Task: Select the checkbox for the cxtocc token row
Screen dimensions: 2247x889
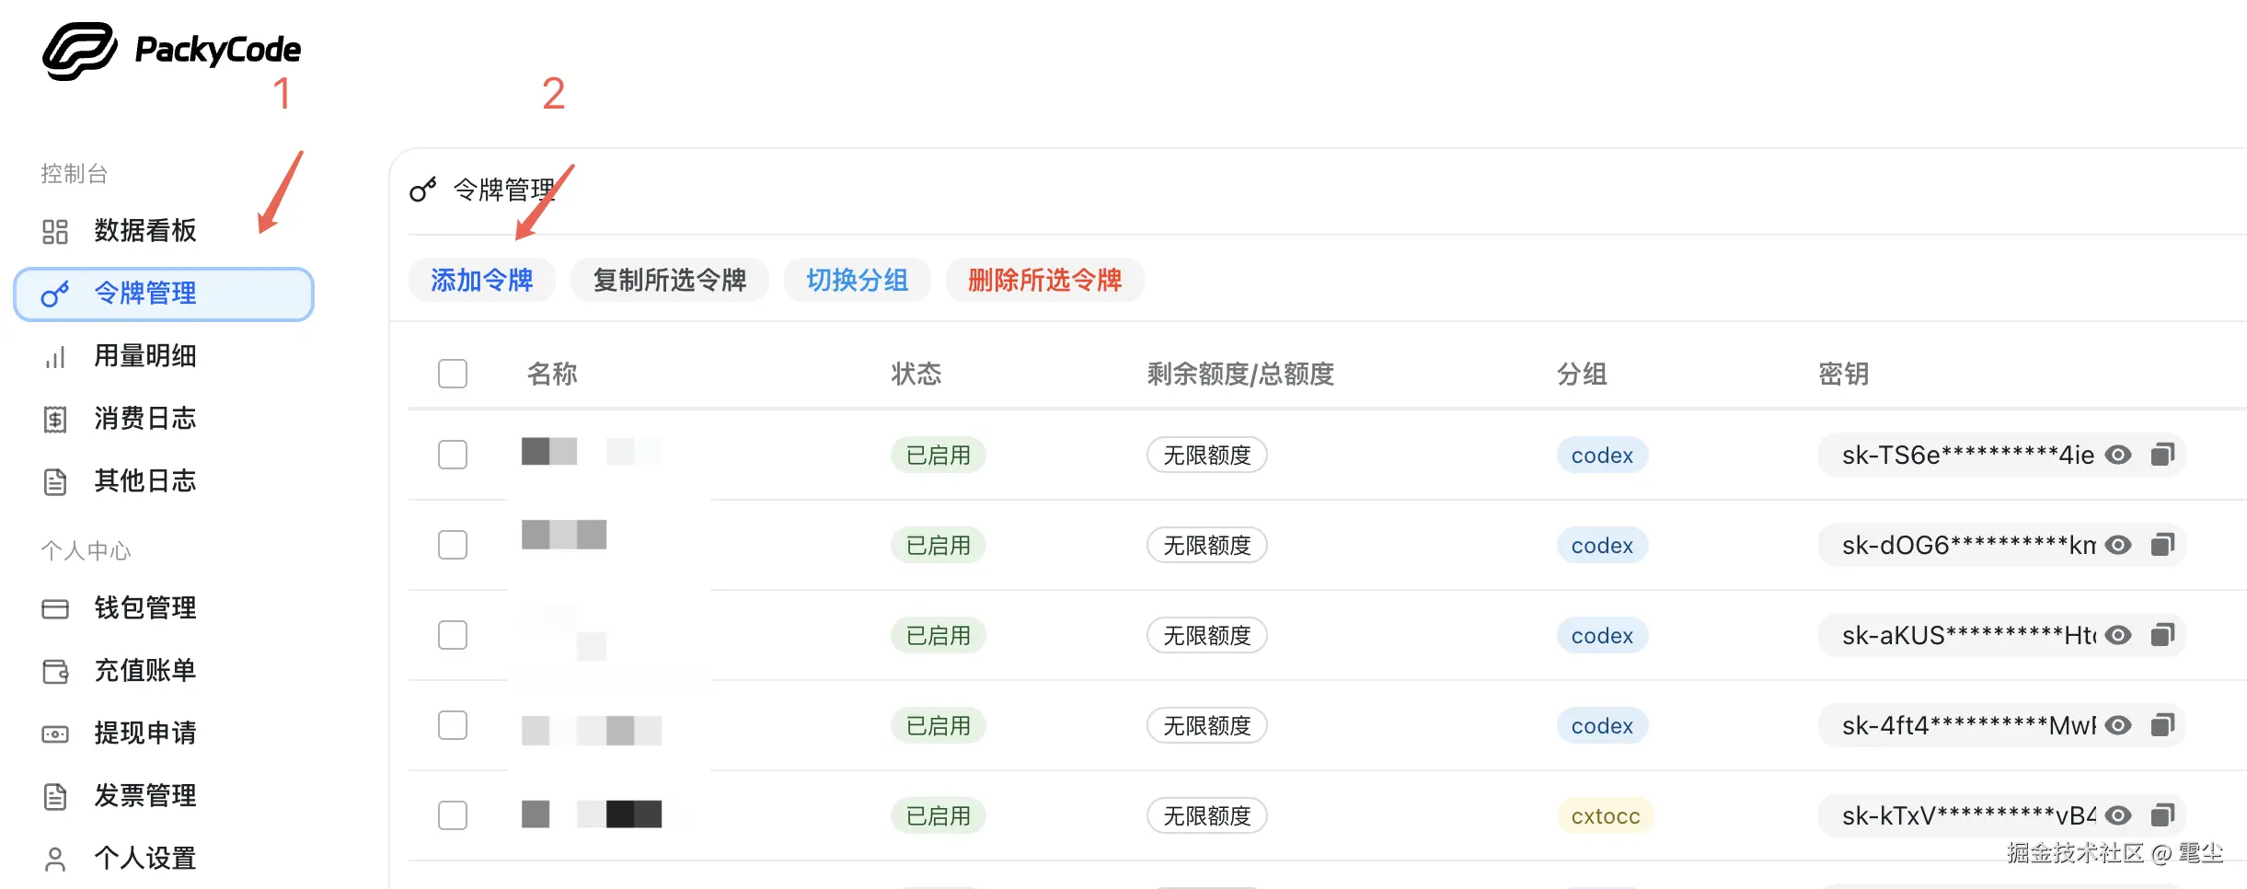Action: pos(453,815)
